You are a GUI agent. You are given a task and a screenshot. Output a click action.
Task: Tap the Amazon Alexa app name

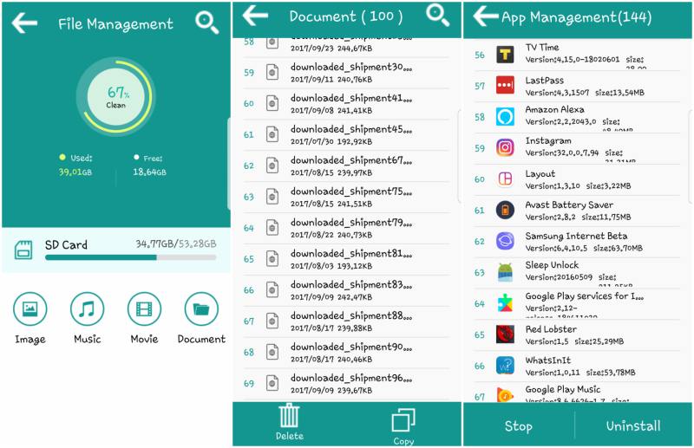[x=554, y=109]
